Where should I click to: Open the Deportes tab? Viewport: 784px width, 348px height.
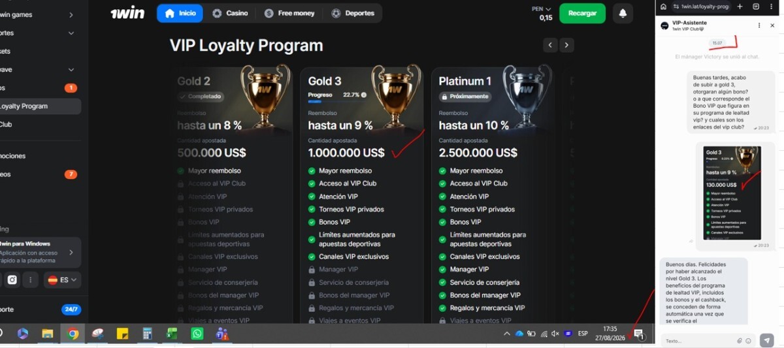pos(353,13)
